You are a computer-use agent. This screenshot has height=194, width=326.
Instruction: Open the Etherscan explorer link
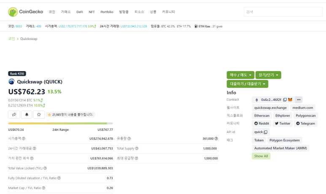coord(262,116)
